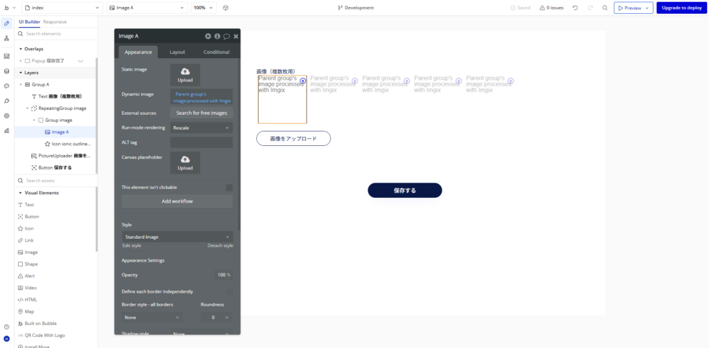Open the comment bubble in Image A panel
The image size is (709, 348).
point(226,36)
